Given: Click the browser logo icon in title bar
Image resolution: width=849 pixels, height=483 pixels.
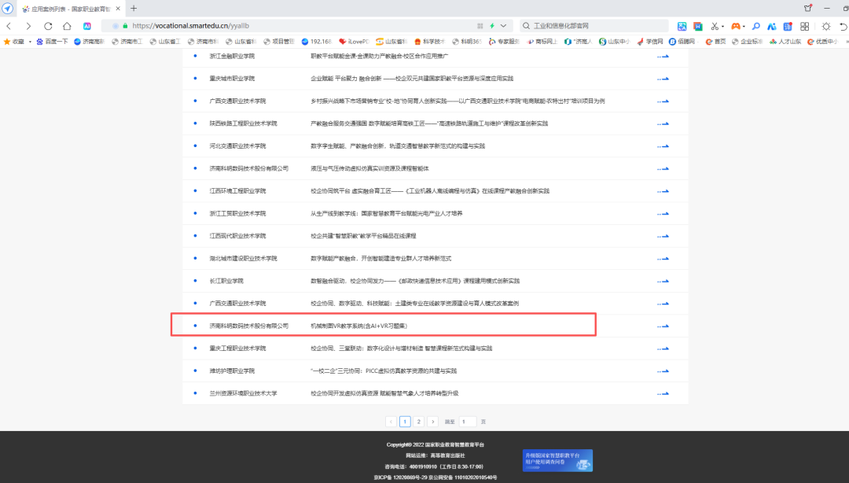Looking at the screenshot, I should tap(8, 8).
